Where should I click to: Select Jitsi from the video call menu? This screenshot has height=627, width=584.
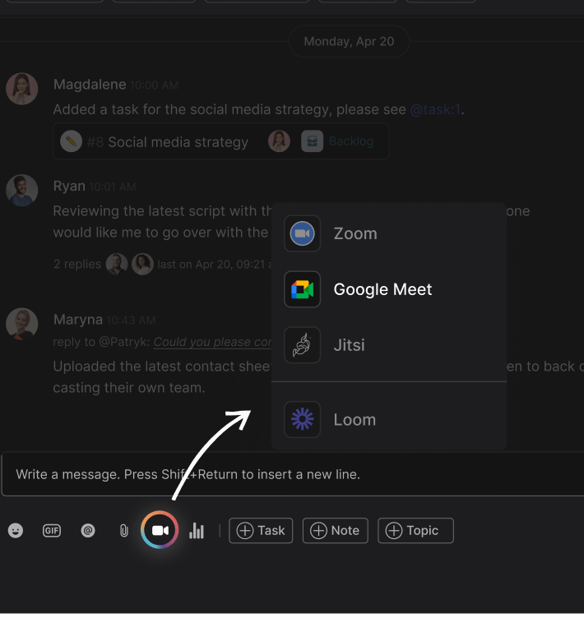coord(389,345)
